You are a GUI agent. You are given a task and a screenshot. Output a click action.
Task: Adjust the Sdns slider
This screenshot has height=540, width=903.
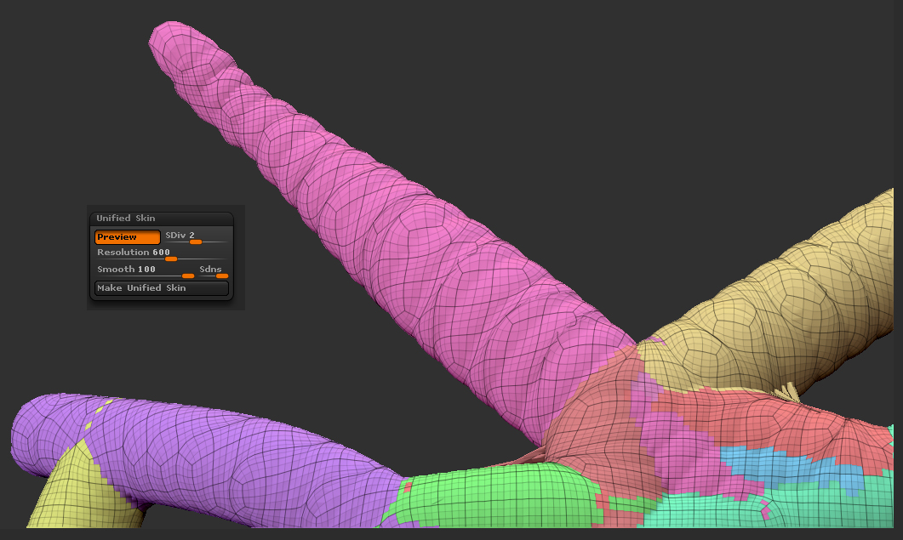pyautogui.click(x=214, y=270)
